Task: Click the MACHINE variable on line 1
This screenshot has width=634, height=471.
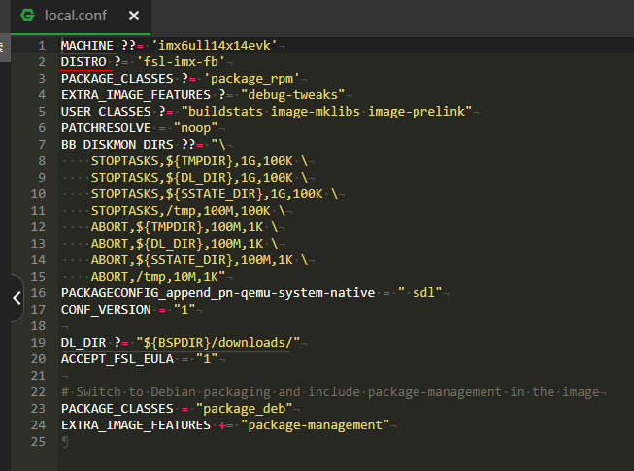Action: pos(87,46)
